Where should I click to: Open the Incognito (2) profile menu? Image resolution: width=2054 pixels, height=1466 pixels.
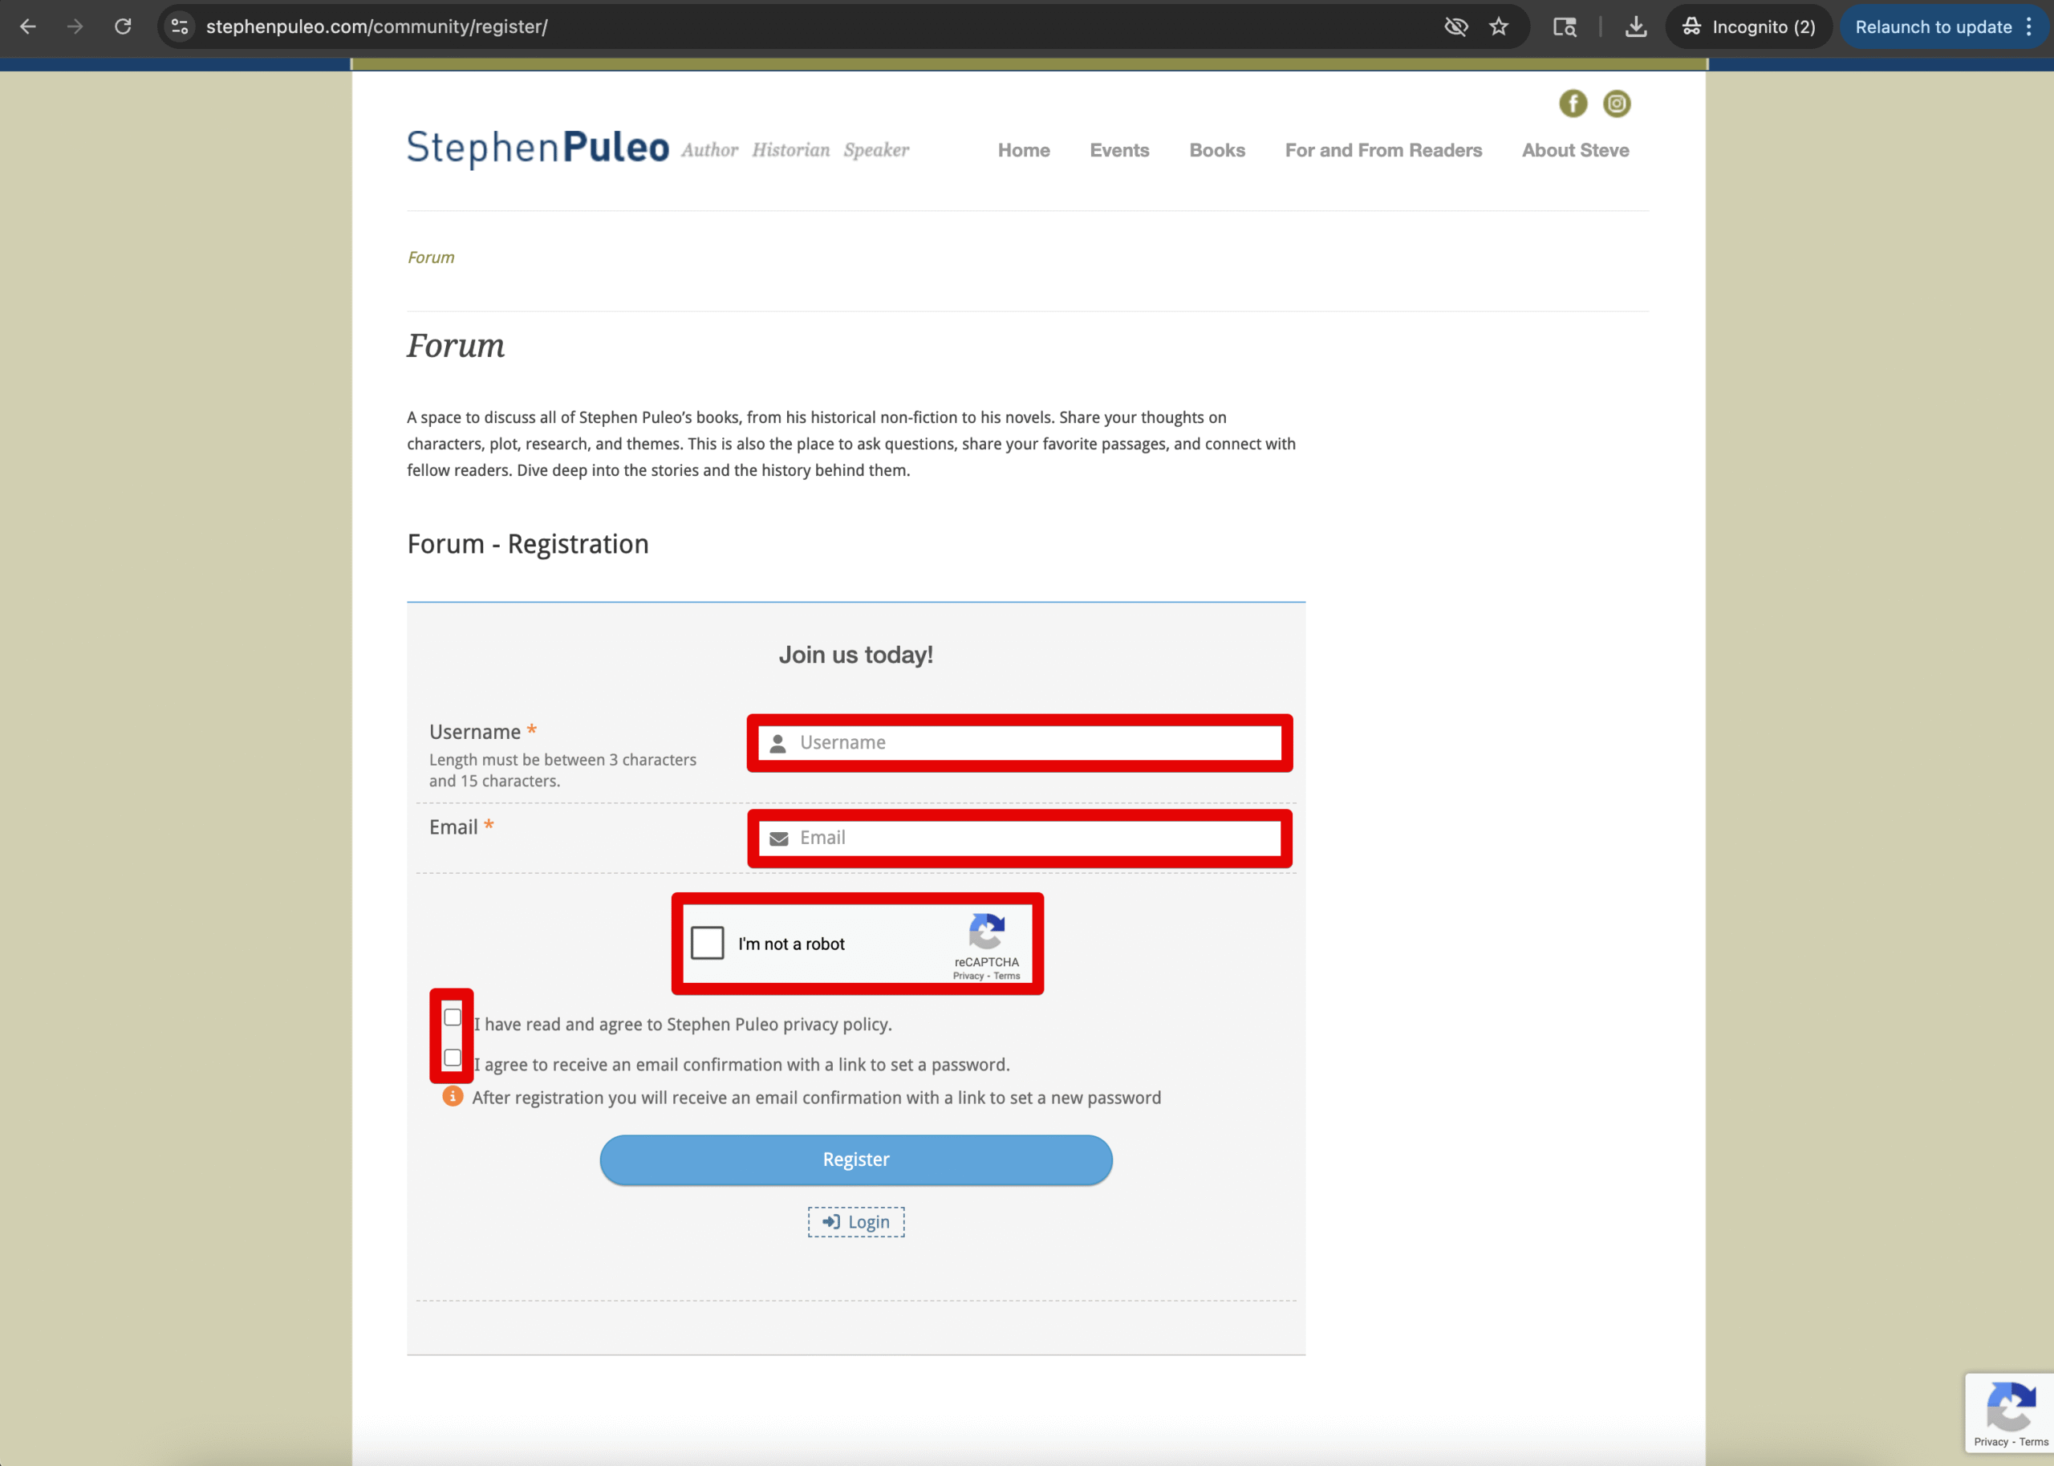[1748, 27]
